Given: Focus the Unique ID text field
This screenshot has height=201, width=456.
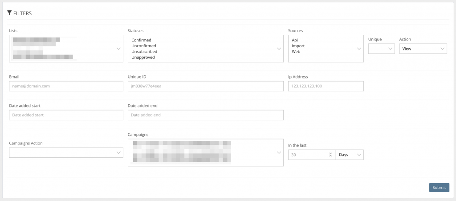Looking at the screenshot, I should [x=205, y=86].
